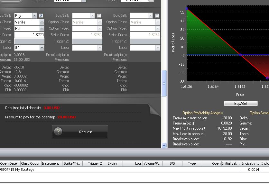Image resolution: width=269 pixels, height=193 pixels.
Task: Sort by the B/S column header
Action: click(x=172, y=163)
